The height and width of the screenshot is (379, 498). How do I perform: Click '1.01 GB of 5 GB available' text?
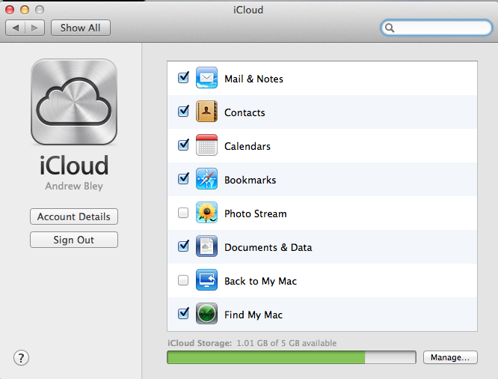(x=286, y=343)
